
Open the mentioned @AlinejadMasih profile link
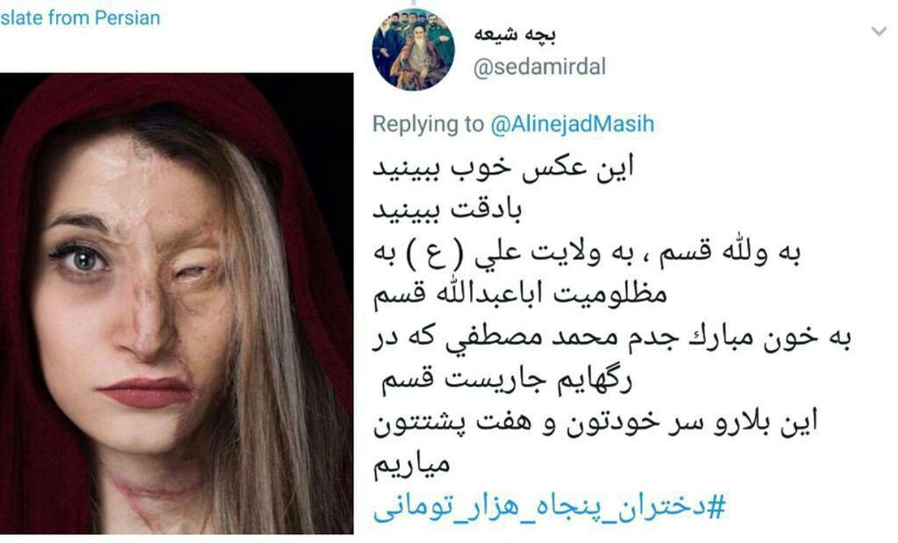572,124
